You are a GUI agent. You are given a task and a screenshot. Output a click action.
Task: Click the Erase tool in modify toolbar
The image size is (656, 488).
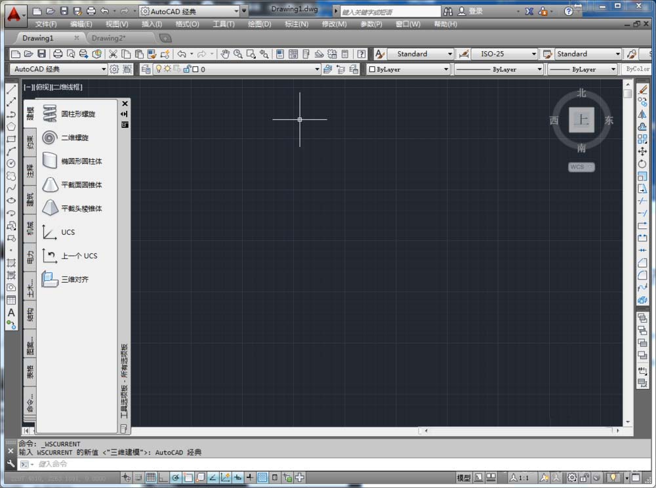[x=642, y=89]
